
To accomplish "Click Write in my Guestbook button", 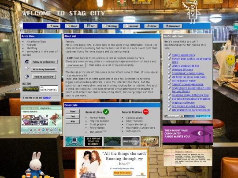I will pos(44,69).
